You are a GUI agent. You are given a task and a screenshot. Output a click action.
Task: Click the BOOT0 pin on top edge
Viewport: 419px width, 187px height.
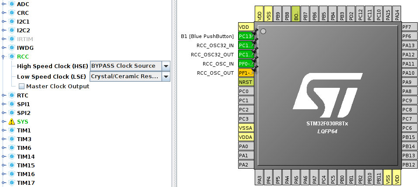(296, 14)
